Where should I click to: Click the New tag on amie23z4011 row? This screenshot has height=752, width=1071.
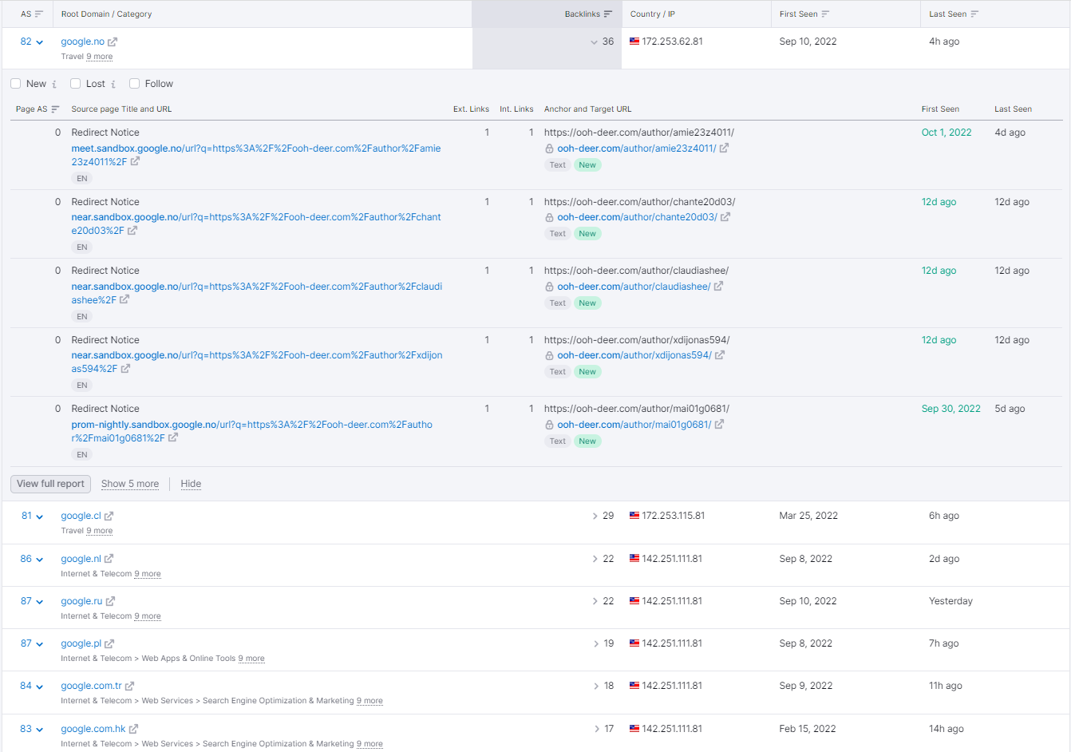pos(587,165)
